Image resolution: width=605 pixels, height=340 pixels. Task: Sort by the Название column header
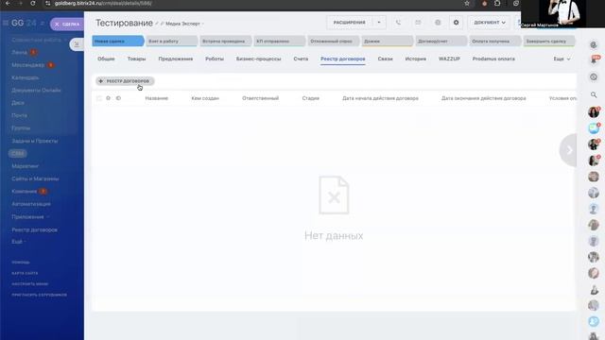pos(157,98)
